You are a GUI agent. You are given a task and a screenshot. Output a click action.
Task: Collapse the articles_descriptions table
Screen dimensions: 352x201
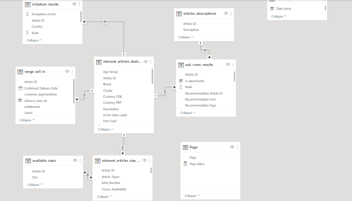(186, 37)
